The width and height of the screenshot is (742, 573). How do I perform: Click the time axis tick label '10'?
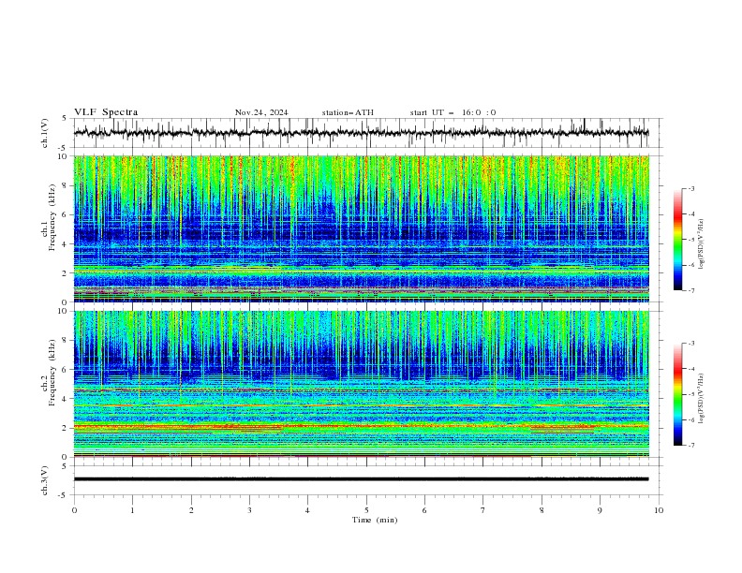coord(659,510)
